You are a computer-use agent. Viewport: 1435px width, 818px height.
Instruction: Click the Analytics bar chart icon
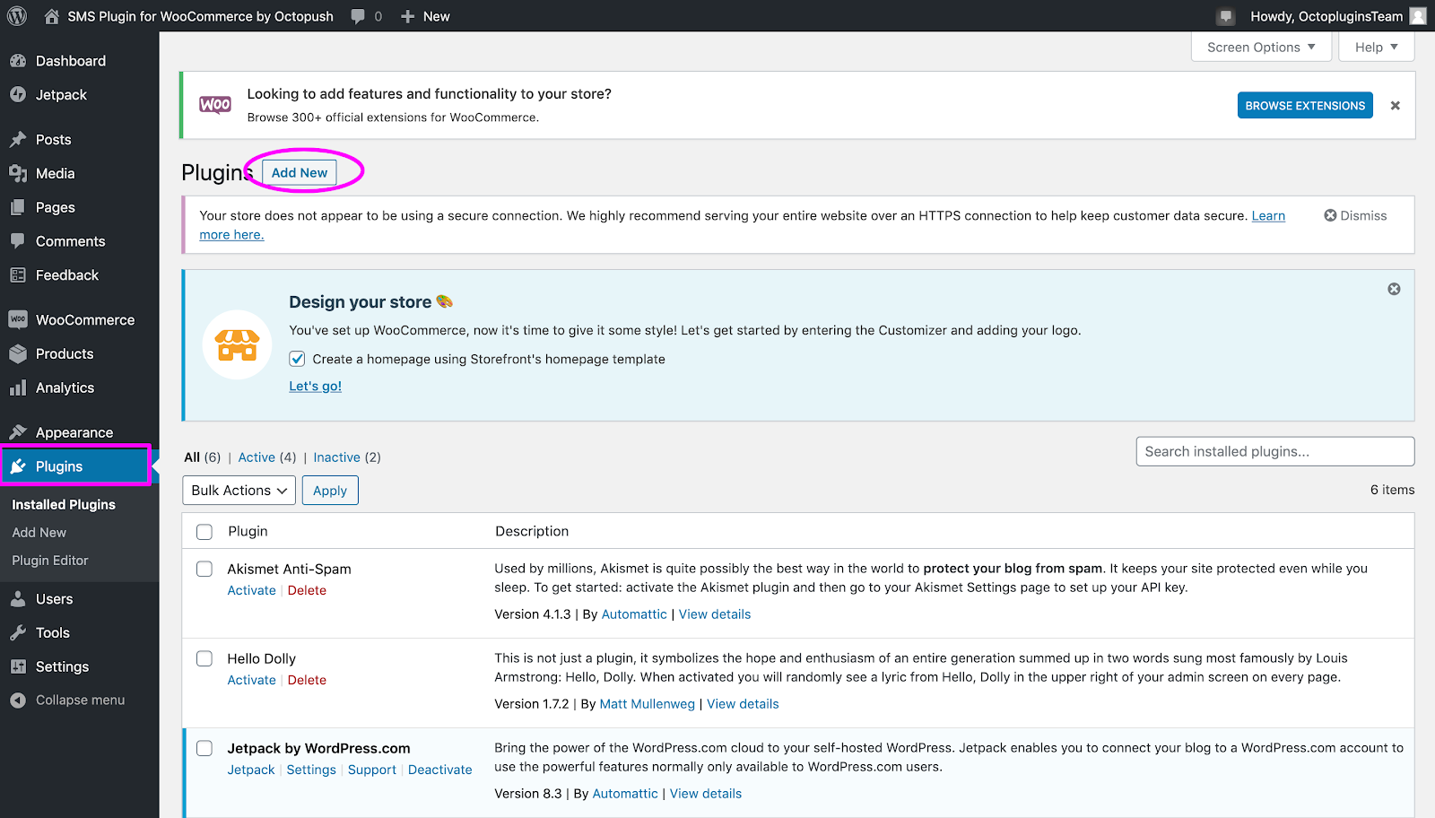coord(18,387)
